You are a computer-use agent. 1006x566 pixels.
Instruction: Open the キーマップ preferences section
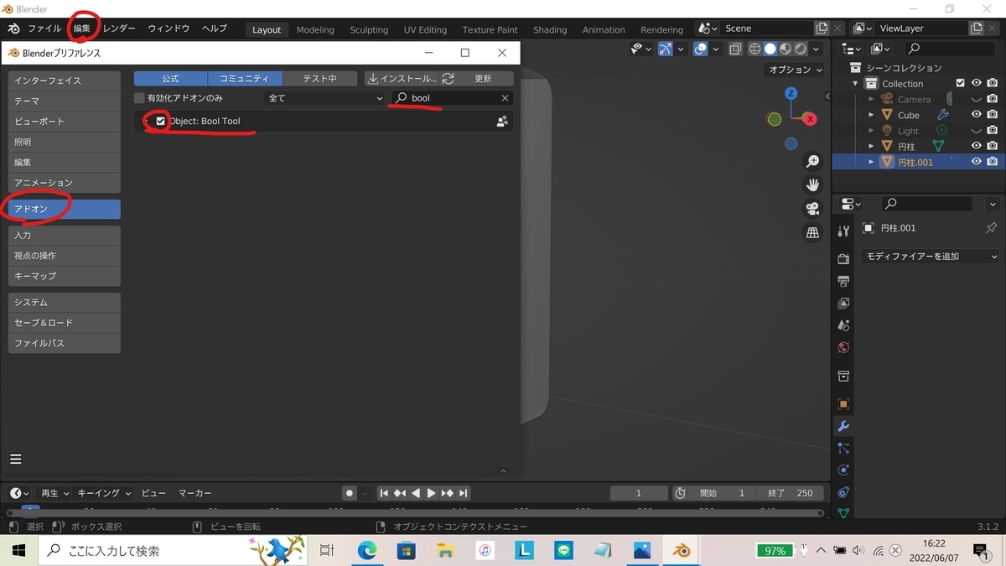tap(65, 276)
